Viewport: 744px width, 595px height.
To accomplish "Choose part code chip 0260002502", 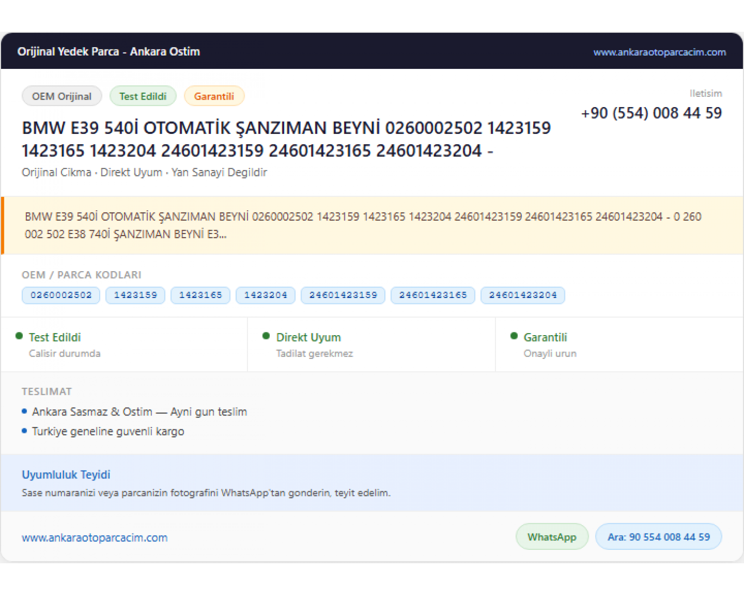I will click(x=61, y=295).
